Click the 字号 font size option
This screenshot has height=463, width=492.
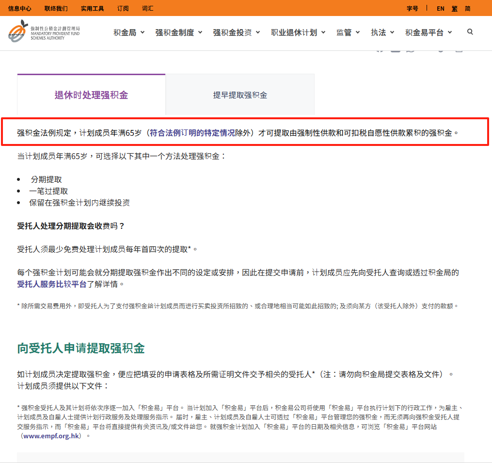click(413, 8)
